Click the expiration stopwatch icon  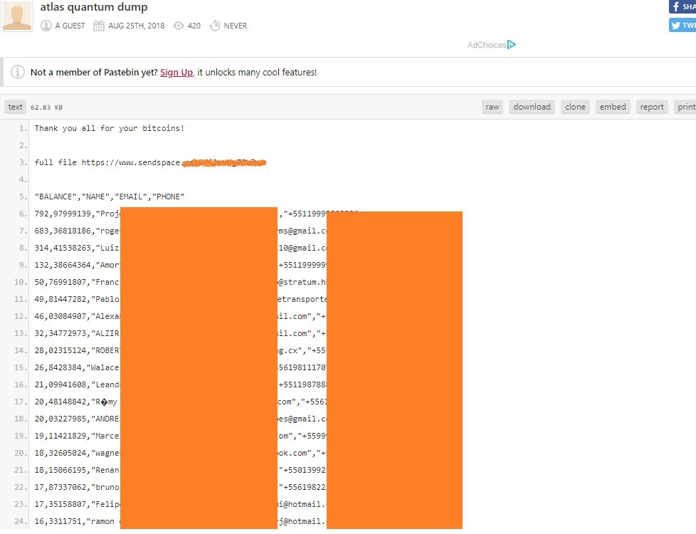[x=215, y=26]
